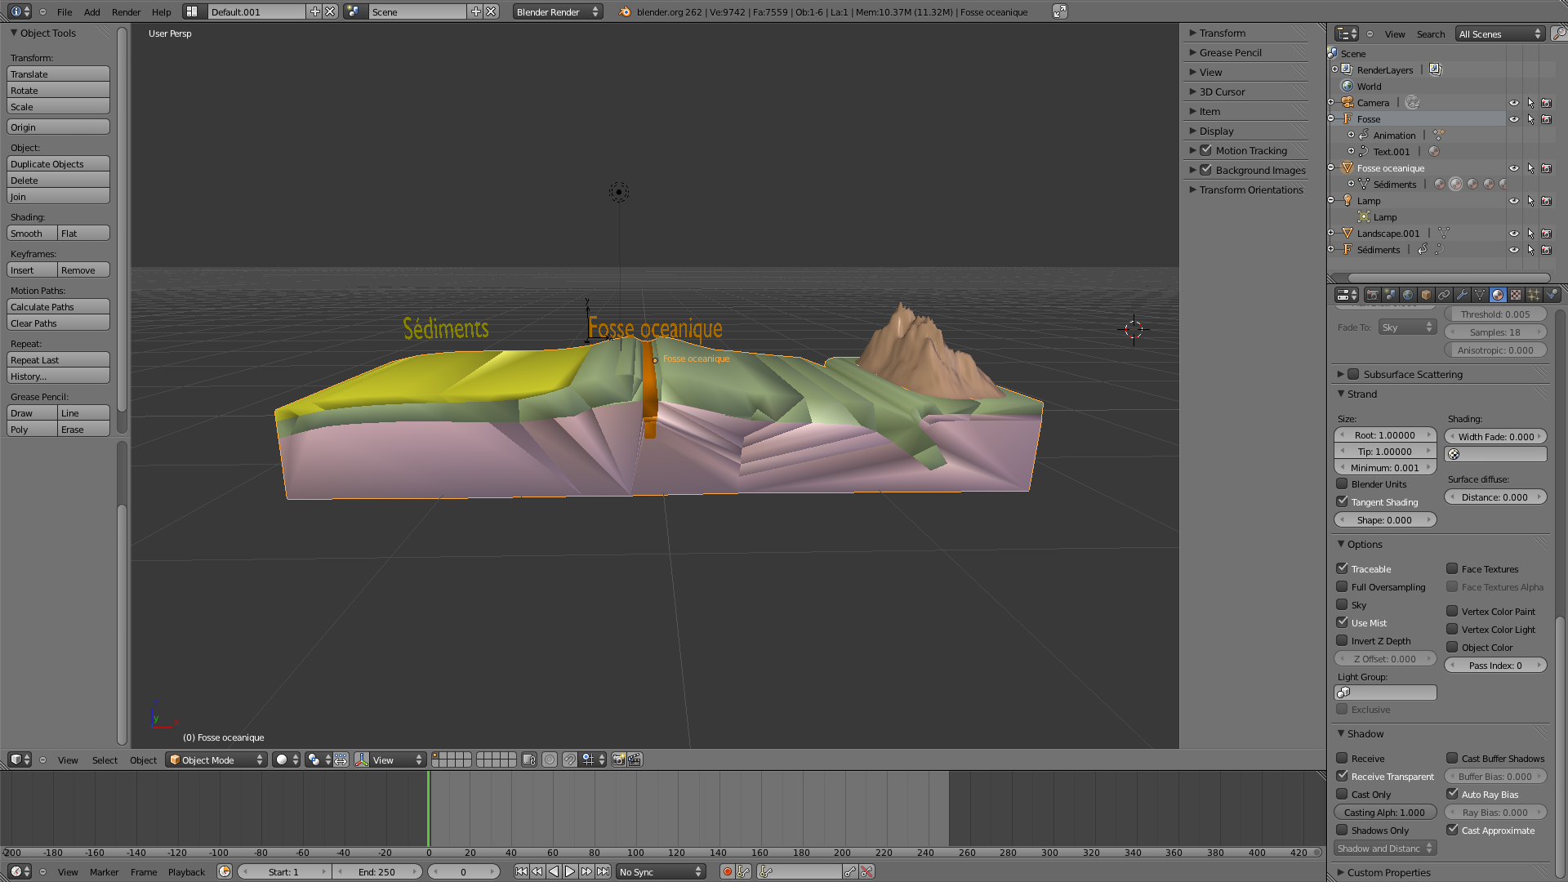Disable the Use Mist checkbox

click(1342, 622)
